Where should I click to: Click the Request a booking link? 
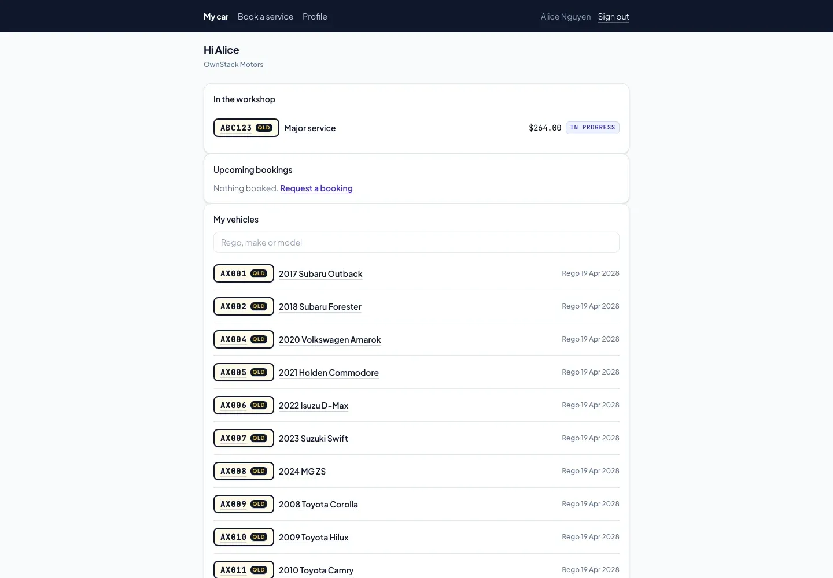pyautogui.click(x=316, y=188)
